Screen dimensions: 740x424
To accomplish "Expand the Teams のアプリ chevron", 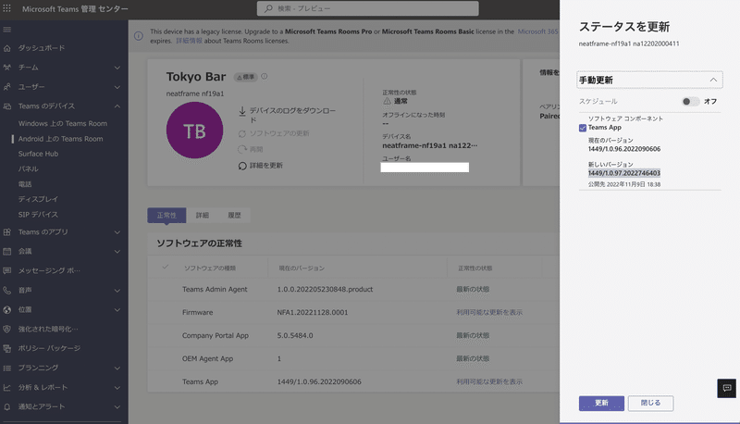I will [117, 232].
